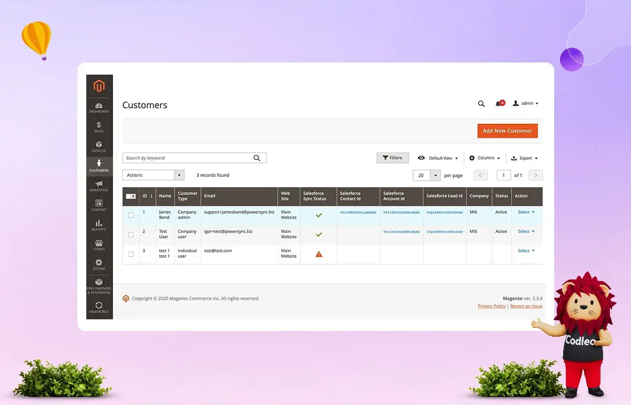This screenshot has width=631, height=405.
Task: Click the global search magnifier icon
Action: pyautogui.click(x=481, y=104)
